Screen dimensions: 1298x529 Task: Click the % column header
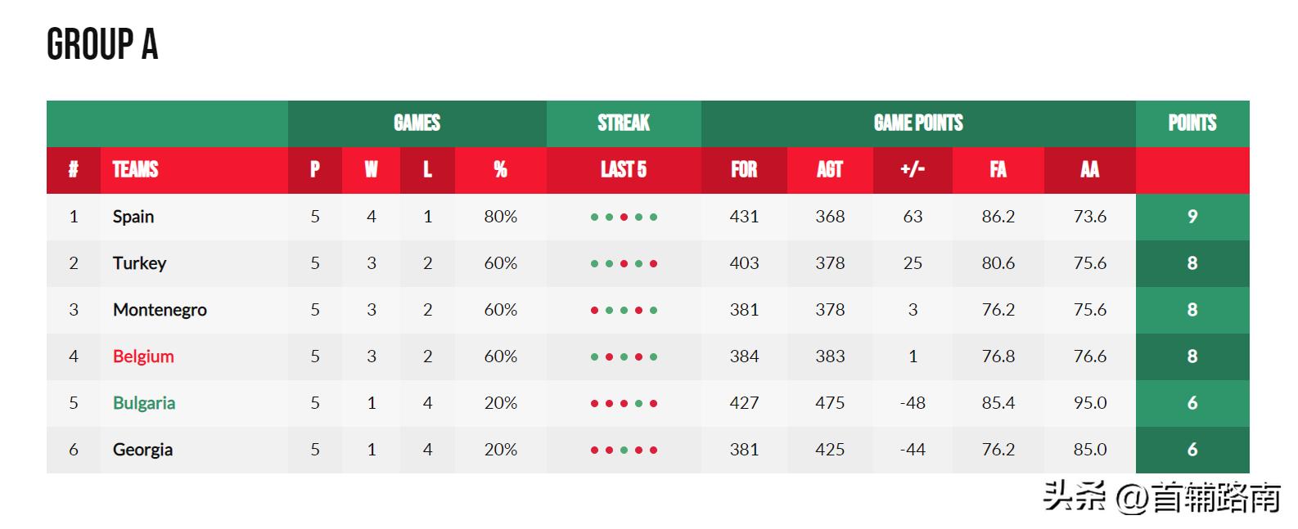point(500,170)
